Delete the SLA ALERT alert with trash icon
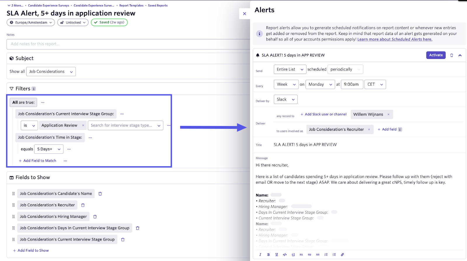Viewport: 467px width, 261px height. [452, 55]
